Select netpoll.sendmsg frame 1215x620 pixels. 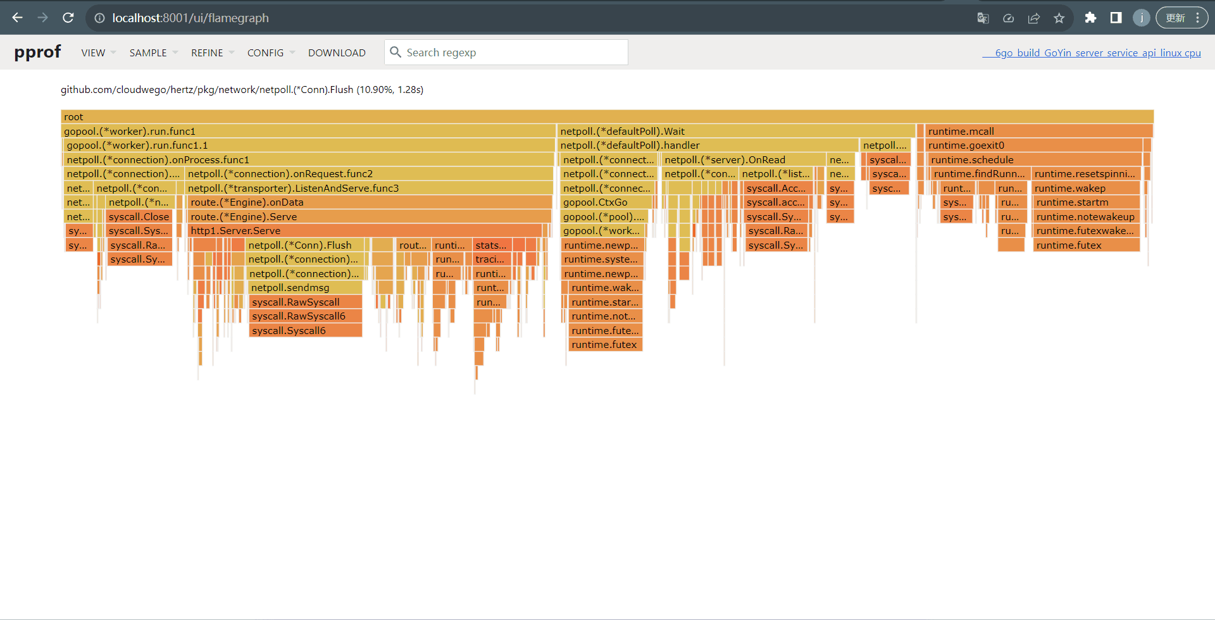point(306,287)
